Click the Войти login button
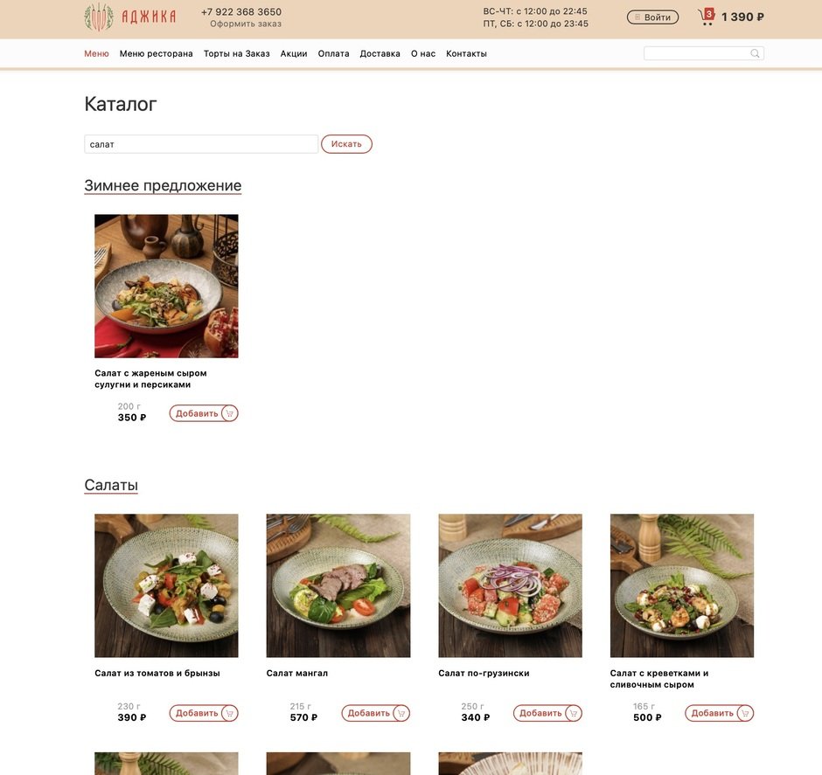Viewport: 822px width, 775px height. point(652,17)
